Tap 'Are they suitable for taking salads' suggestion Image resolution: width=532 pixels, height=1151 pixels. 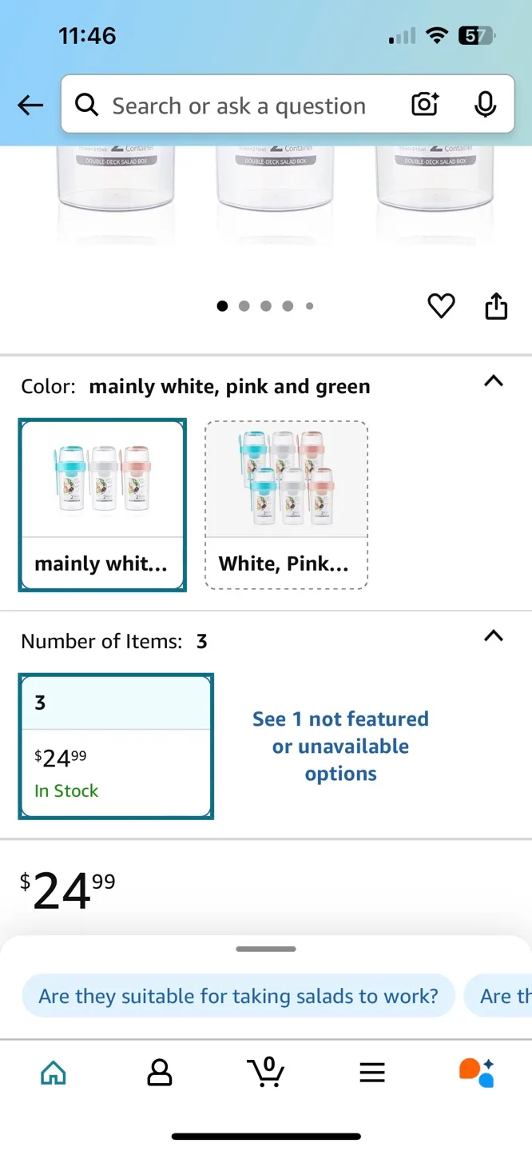coord(238,996)
